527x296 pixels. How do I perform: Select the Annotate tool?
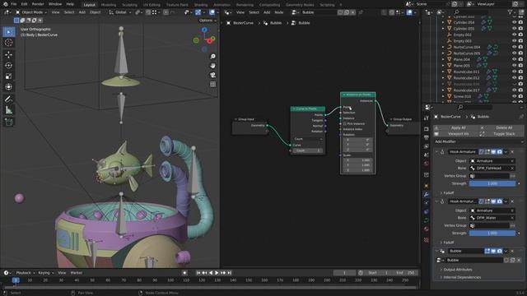[x=9, y=99]
